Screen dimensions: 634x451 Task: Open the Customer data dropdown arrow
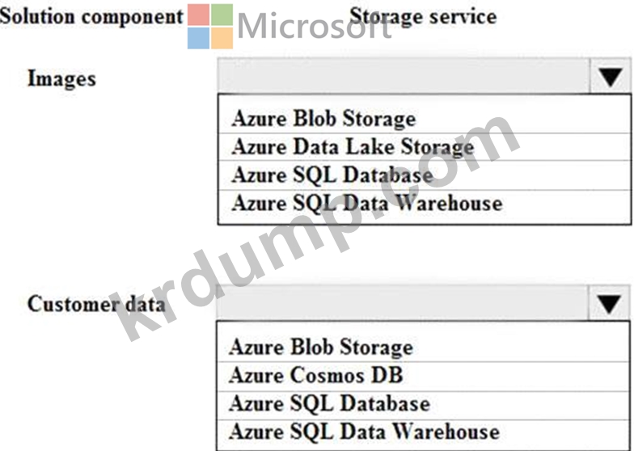click(x=608, y=303)
